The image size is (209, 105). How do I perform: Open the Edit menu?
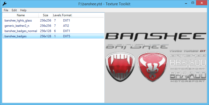pos(14,10)
